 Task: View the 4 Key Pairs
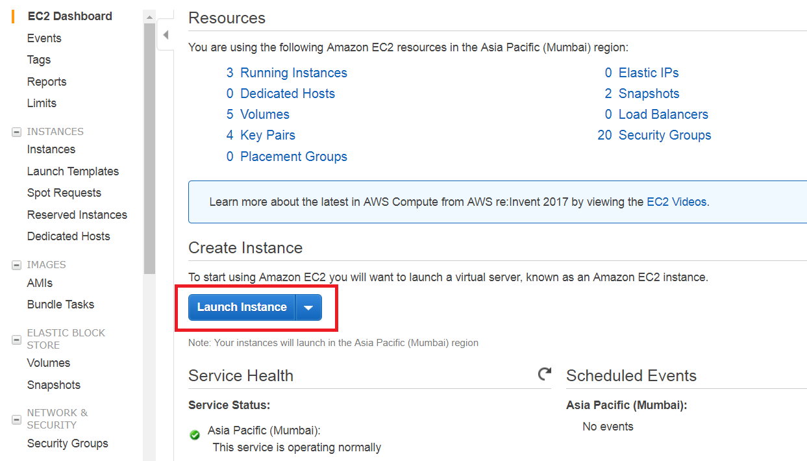[x=268, y=134]
